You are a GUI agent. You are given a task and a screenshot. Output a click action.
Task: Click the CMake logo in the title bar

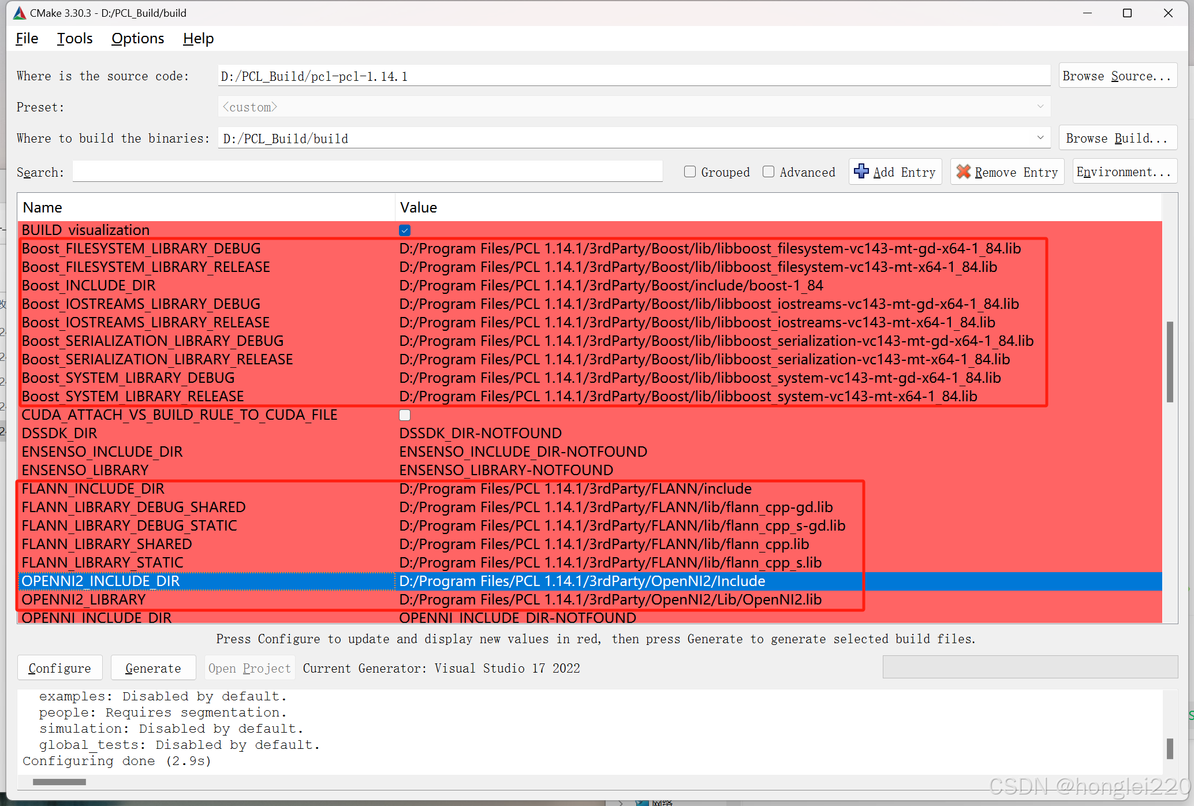coord(18,12)
